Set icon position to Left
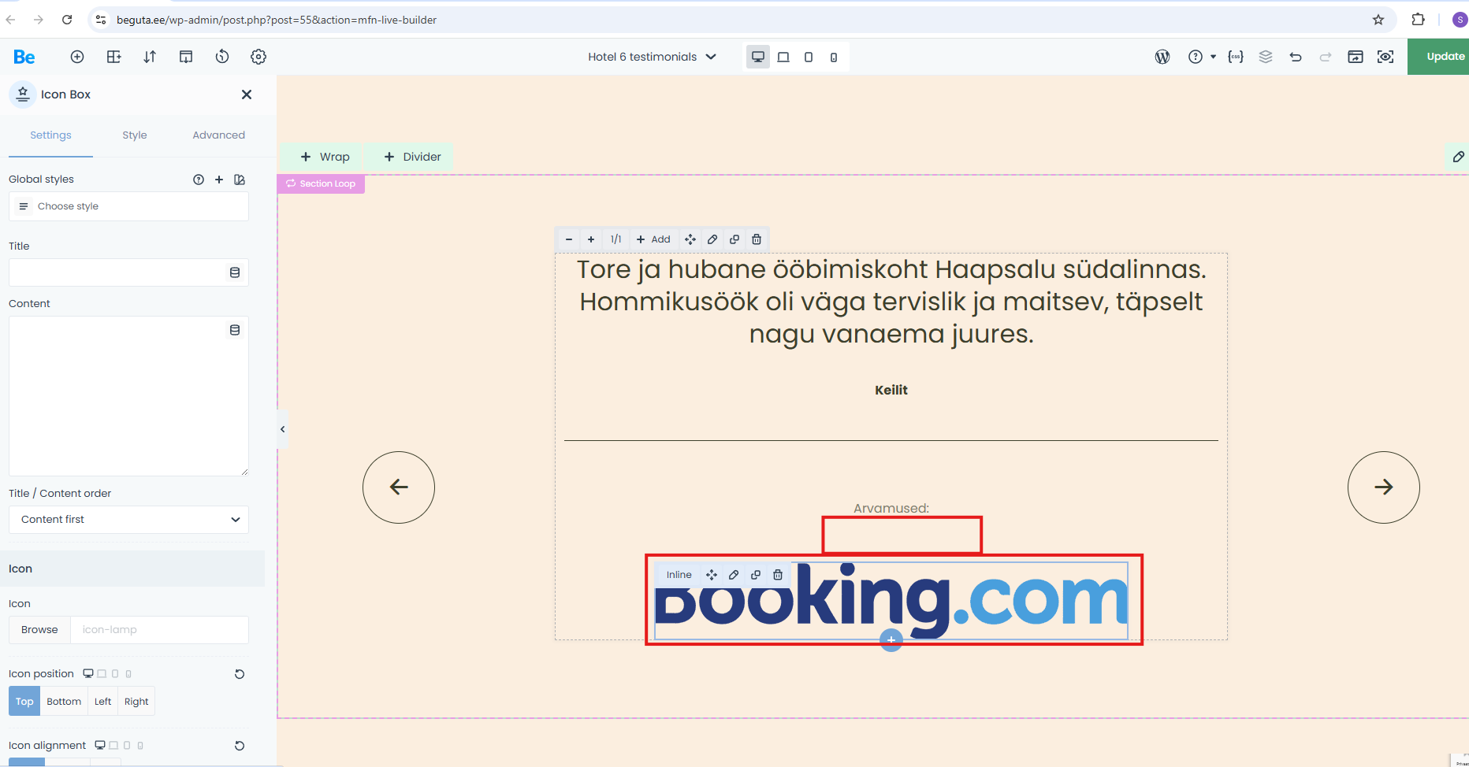The width and height of the screenshot is (1469, 767). pyautogui.click(x=102, y=702)
